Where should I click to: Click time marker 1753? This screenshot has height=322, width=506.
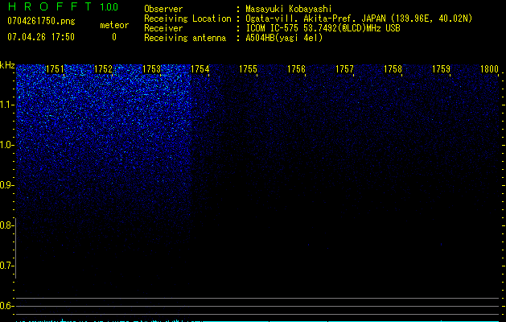[x=151, y=69]
